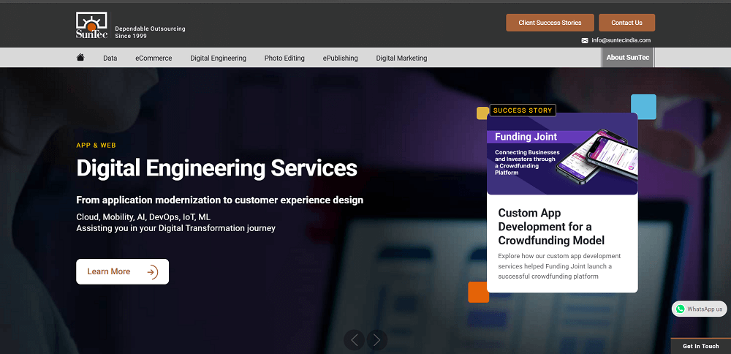This screenshot has width=731, height=354.
Task: Click the WhatsApp icon
Action: [x=681, y=309]
